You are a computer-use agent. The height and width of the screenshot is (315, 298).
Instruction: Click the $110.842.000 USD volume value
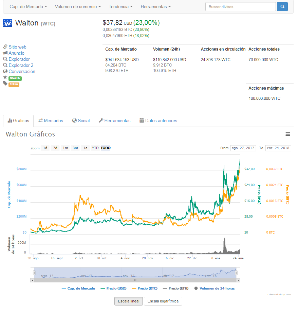click(x=169, y=60)
